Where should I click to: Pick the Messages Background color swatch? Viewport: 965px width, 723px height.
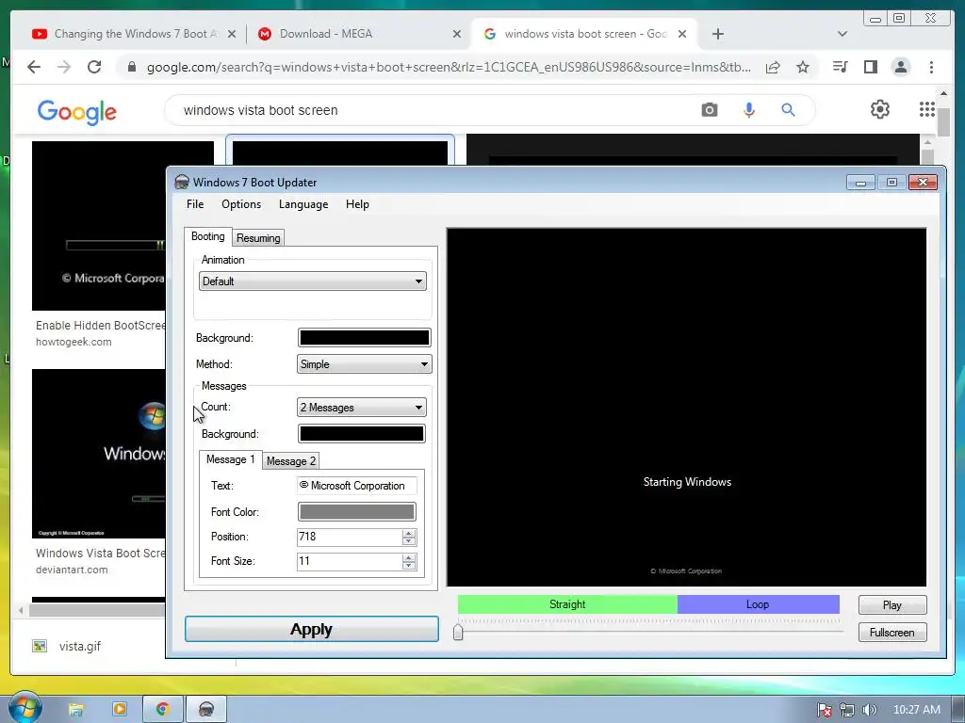pos(362,434)
